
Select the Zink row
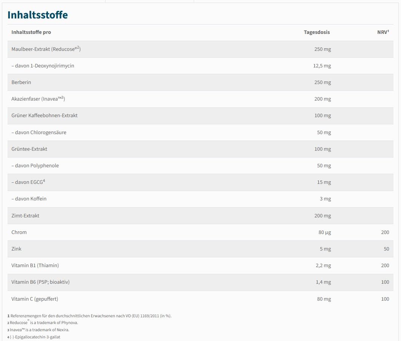(x=200, y=249)
